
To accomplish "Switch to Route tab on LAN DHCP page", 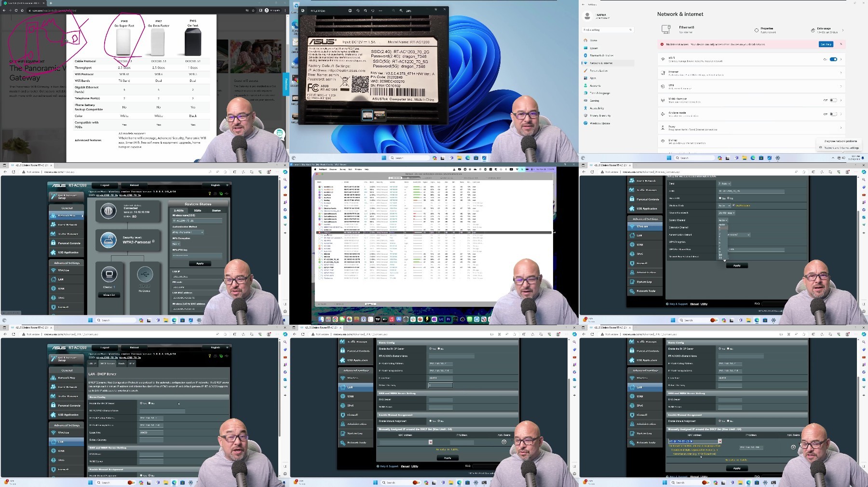I will tap(122, 364).
